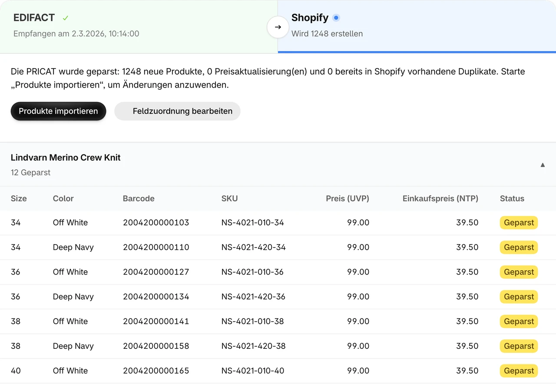Image resolution: width=556 pixels, height=387 pixels.
Task: Click SKU NS-4021-010-38
Action: point(252,321)
